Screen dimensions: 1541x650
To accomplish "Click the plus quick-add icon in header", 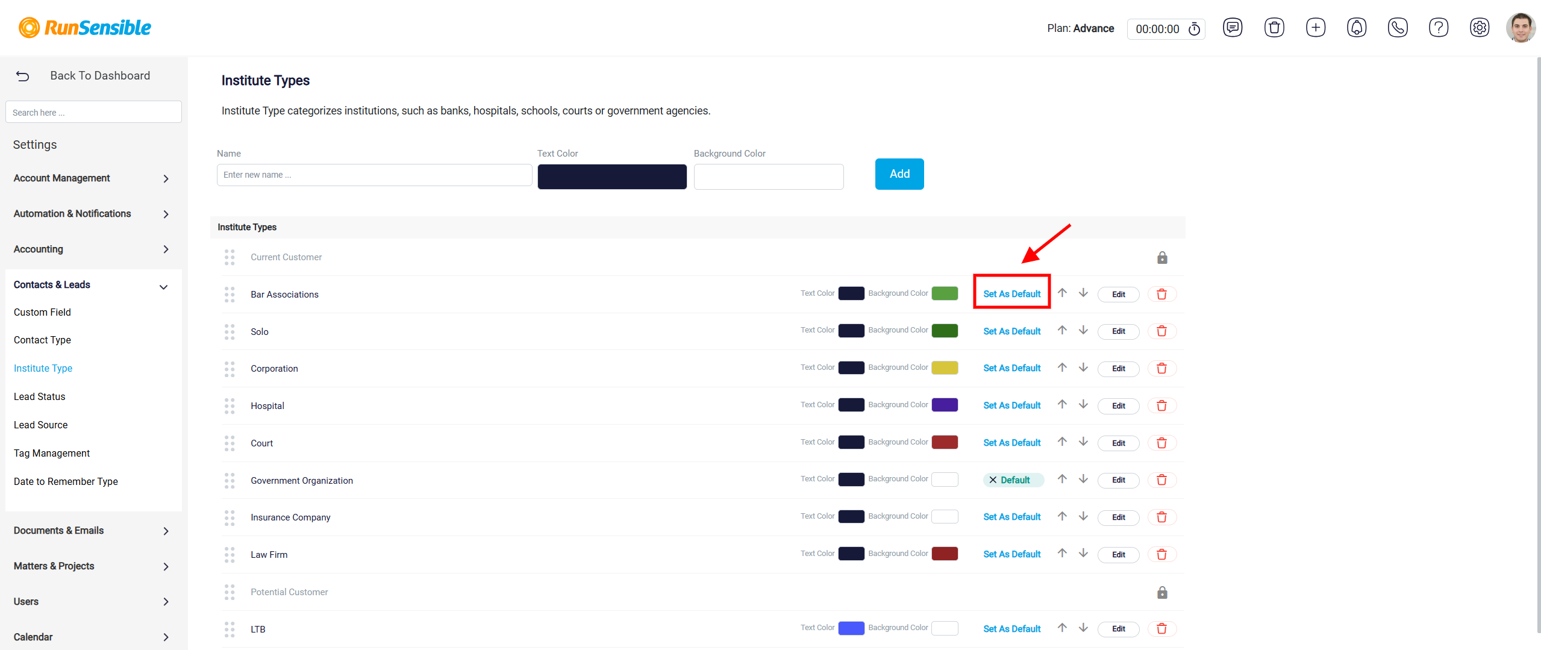I will coord(1316,28).
